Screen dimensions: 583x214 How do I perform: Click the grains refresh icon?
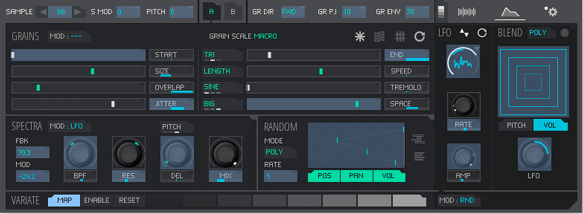(420, 36)
